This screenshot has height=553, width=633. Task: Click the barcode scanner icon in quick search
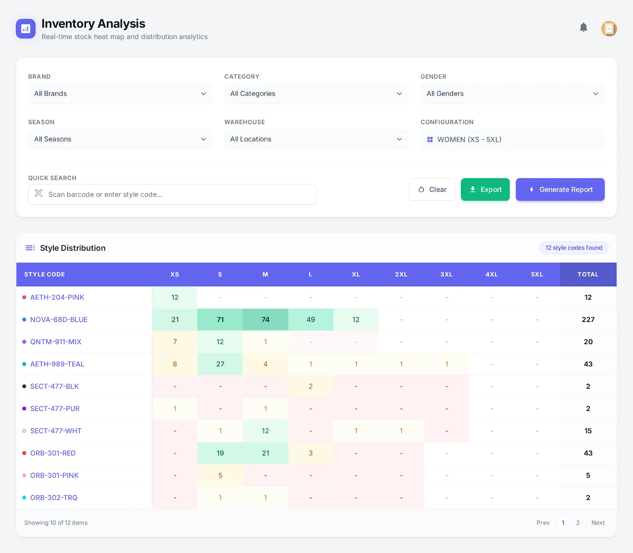coord(38,194)
